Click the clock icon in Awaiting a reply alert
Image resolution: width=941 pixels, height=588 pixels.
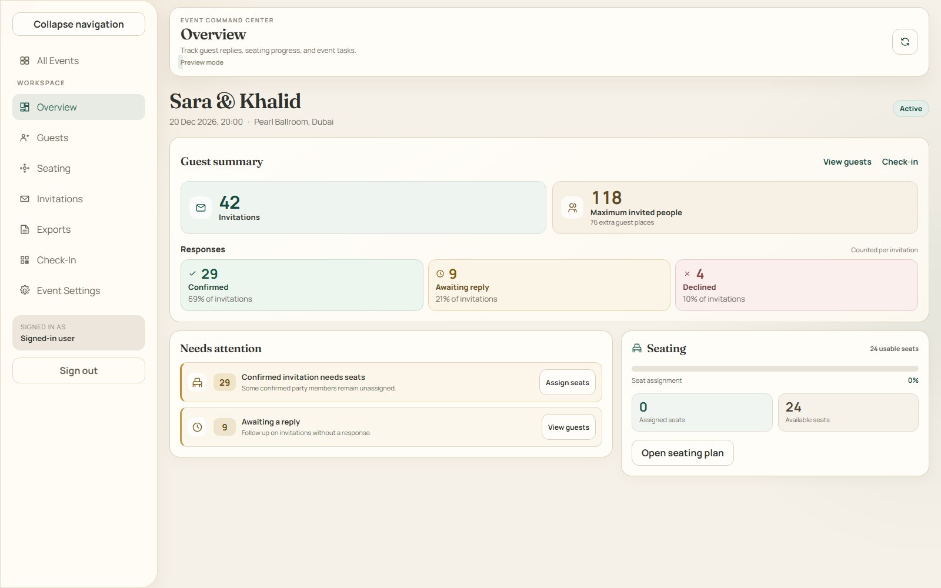point(198,427)
